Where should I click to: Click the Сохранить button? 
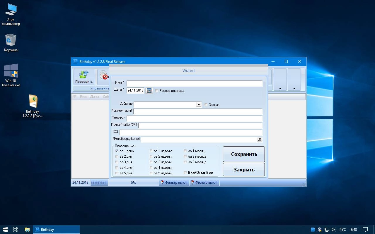244,154
